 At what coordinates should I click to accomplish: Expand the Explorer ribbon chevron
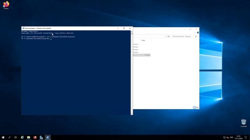click(x=195, y=33)
